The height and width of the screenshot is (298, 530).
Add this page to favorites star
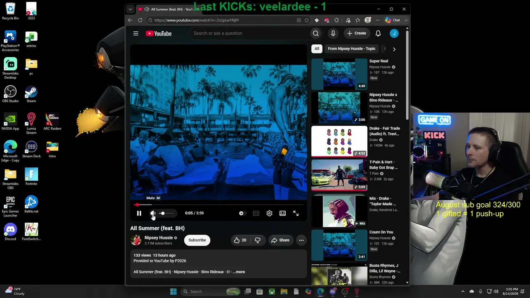click(307, 20)
